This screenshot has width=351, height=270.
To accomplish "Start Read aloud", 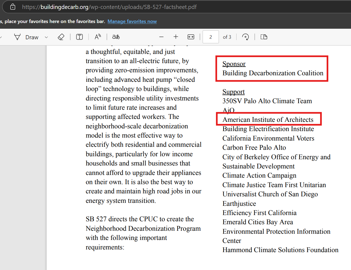I will pyautogui.click(x=98, y=37).
